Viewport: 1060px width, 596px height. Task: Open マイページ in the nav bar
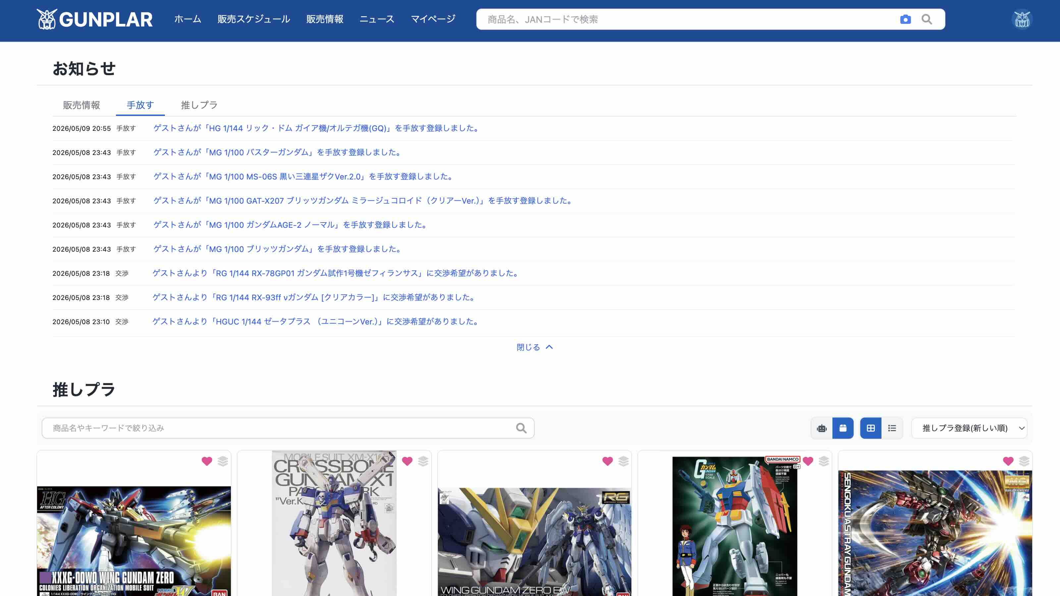tap(433, 19)
